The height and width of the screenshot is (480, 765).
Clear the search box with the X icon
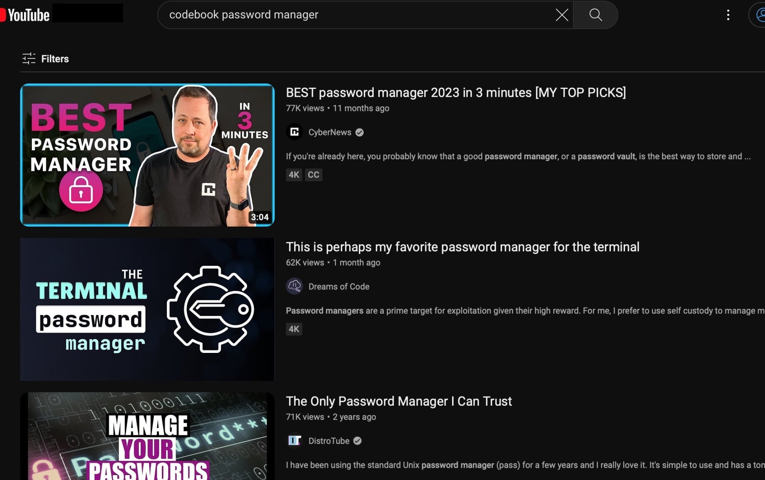click(x=562, y=15)
